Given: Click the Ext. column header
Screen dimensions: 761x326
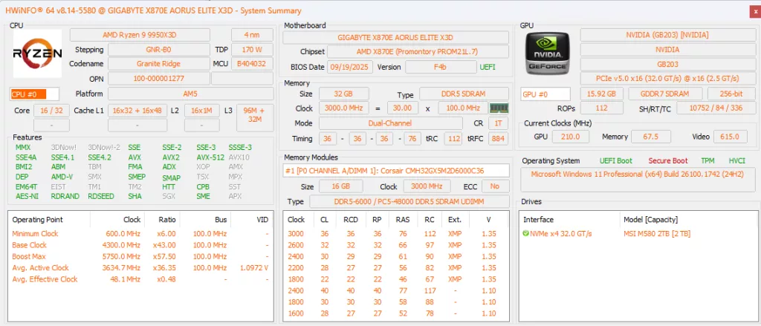Looking at the screenshot, I should pyautogui.click(x=455, y=220).
